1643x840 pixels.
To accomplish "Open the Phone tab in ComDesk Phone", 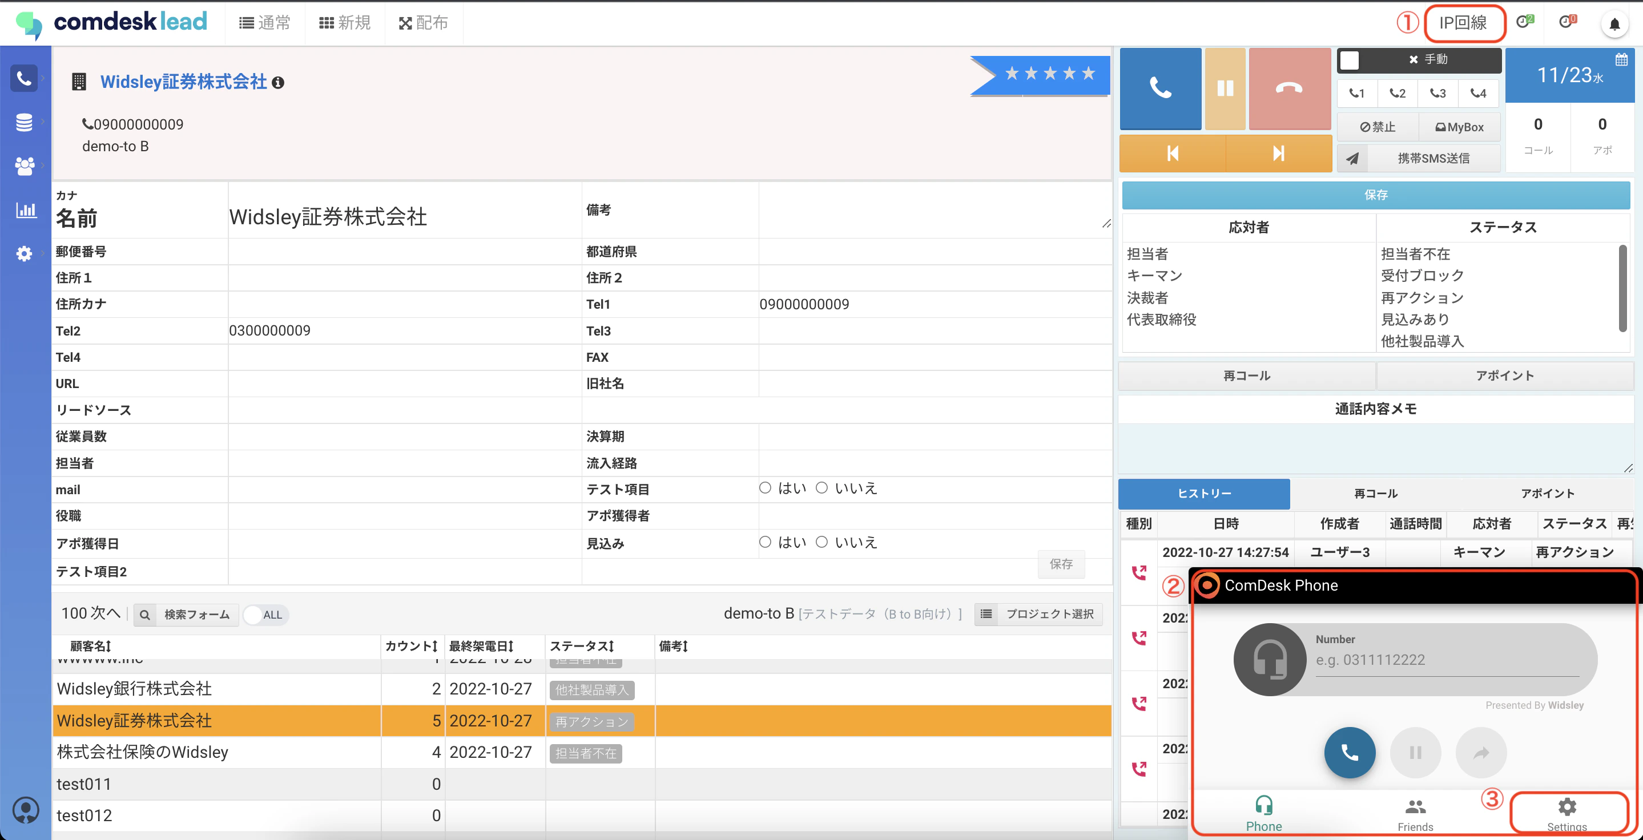I will click(1263, 813).
